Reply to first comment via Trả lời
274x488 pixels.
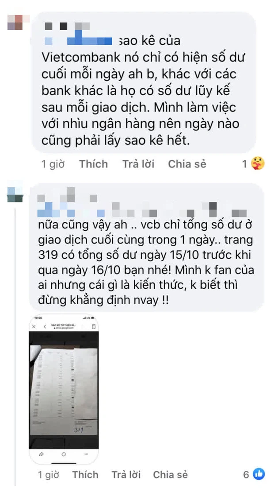[x=138, y=164]
